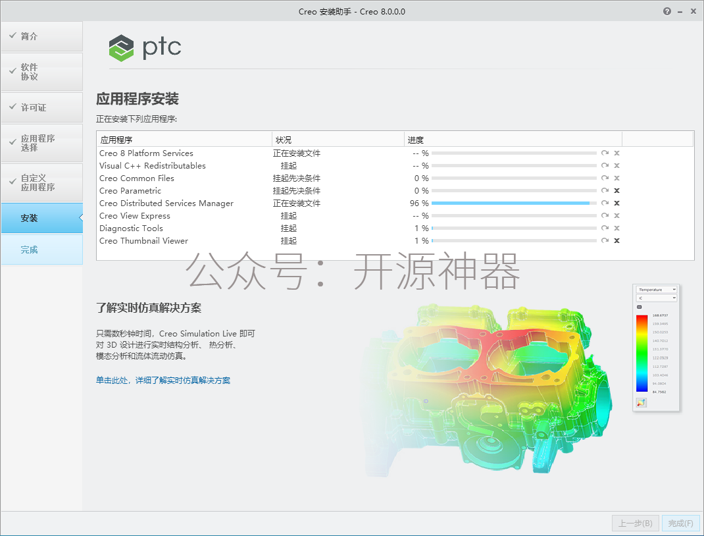Retry install for Diagnostic Tools
704x536 pixels.
pos(605,228)
